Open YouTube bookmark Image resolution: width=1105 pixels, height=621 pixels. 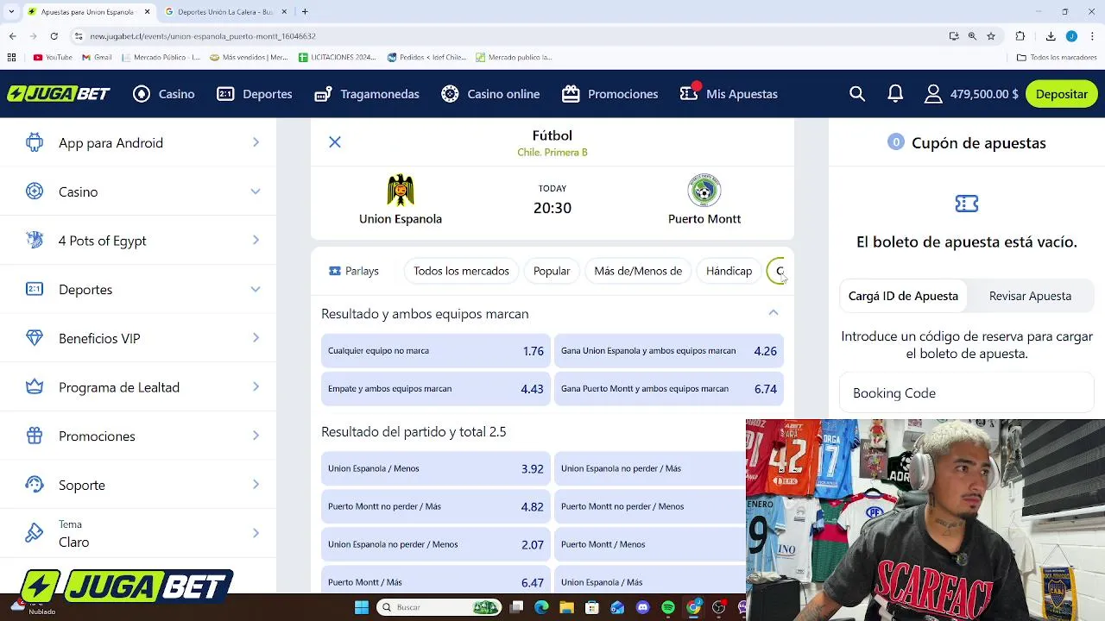coord(53,58)
